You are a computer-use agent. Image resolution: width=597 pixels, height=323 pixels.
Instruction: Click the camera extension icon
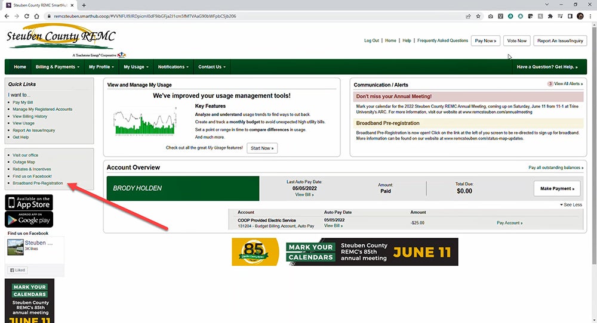tap(490, 16)
